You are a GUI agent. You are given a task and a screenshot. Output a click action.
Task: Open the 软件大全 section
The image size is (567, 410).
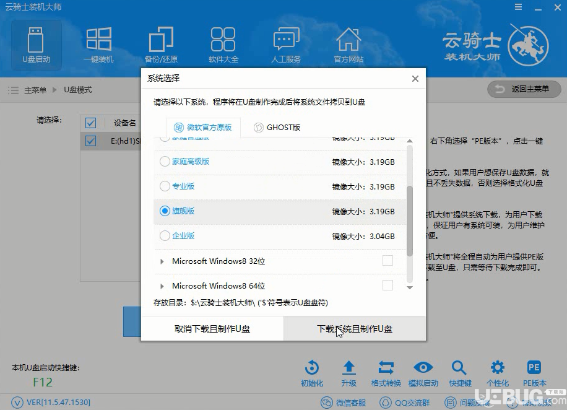[223, 45]
